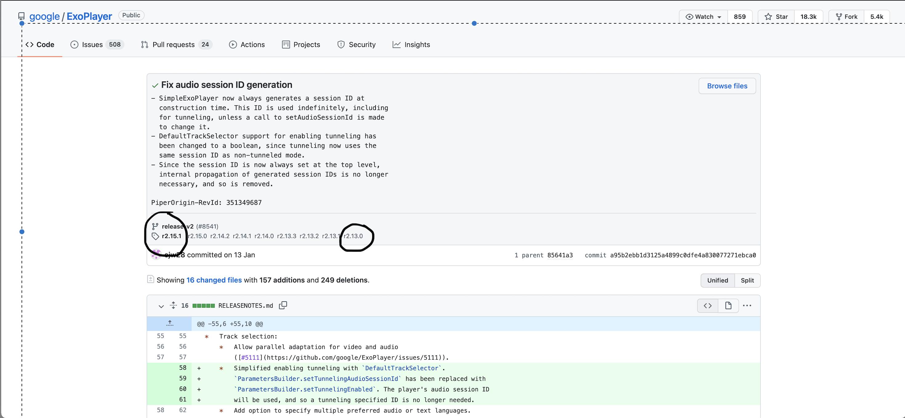Click Browse files button
Viewport: 905px width, 418px height.
click(x=727, y=86)
